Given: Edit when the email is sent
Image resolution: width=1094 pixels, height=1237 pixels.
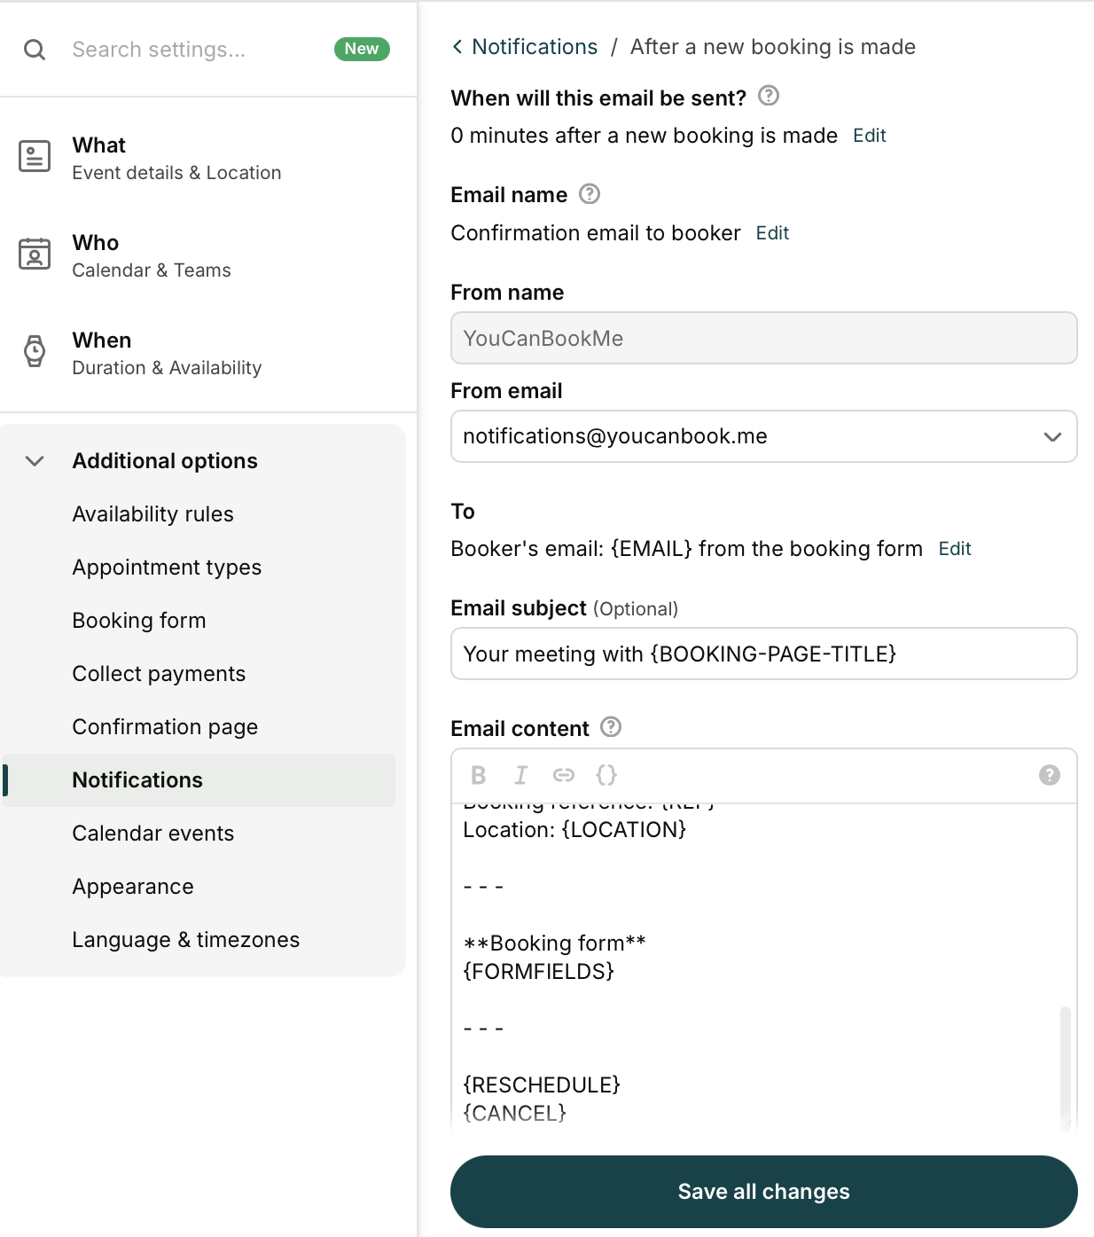Looking at the screenshot, I should pyautogui.click(x=869, y=136).
